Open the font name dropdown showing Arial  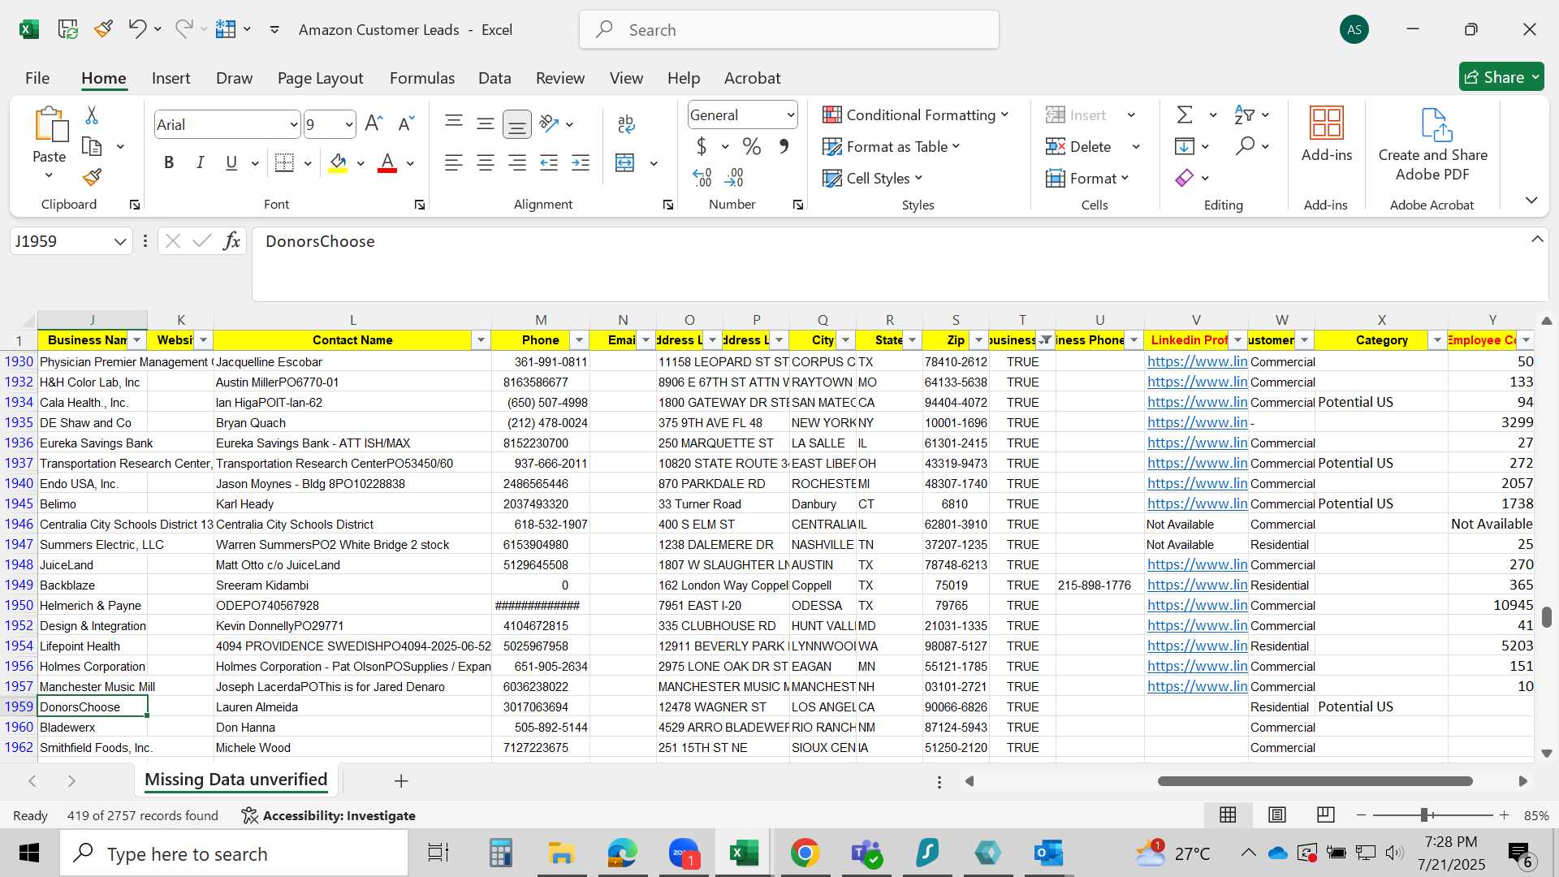coord(293,124)
